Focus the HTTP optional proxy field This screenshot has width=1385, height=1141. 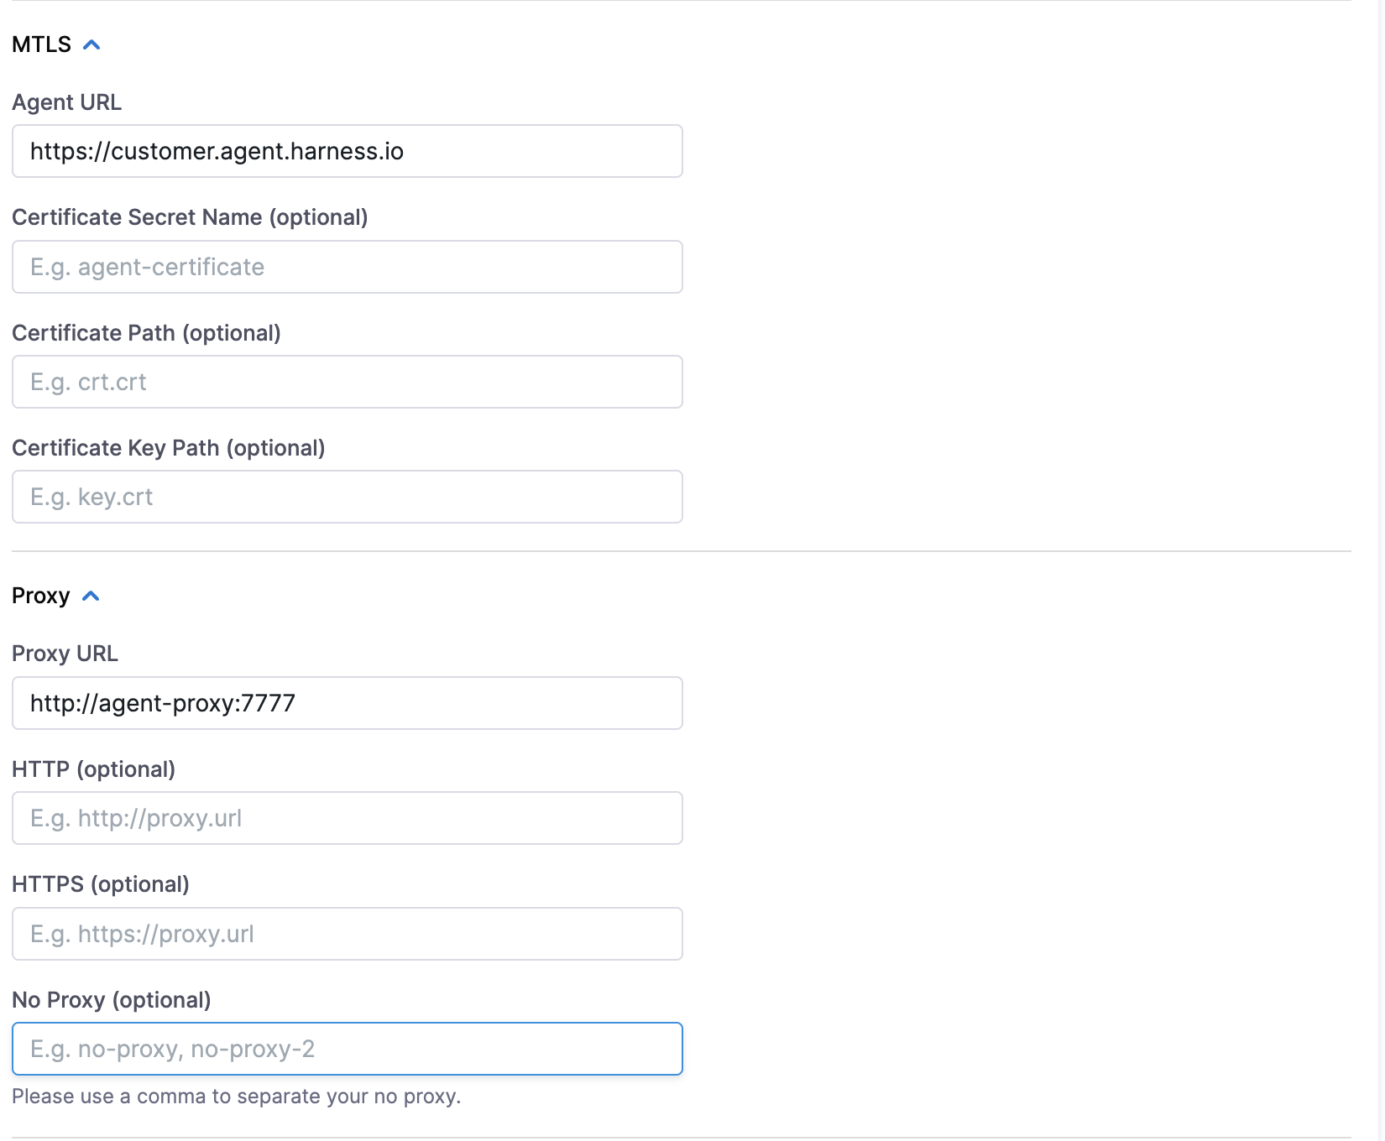click(x=347, y=818)
